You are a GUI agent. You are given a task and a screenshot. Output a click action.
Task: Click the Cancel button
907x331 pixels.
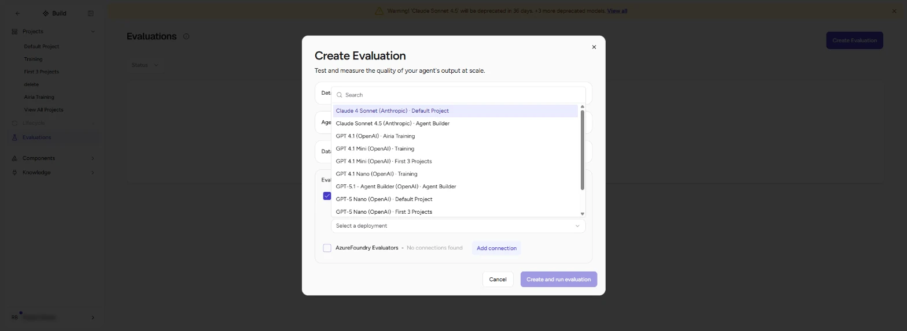497,280
